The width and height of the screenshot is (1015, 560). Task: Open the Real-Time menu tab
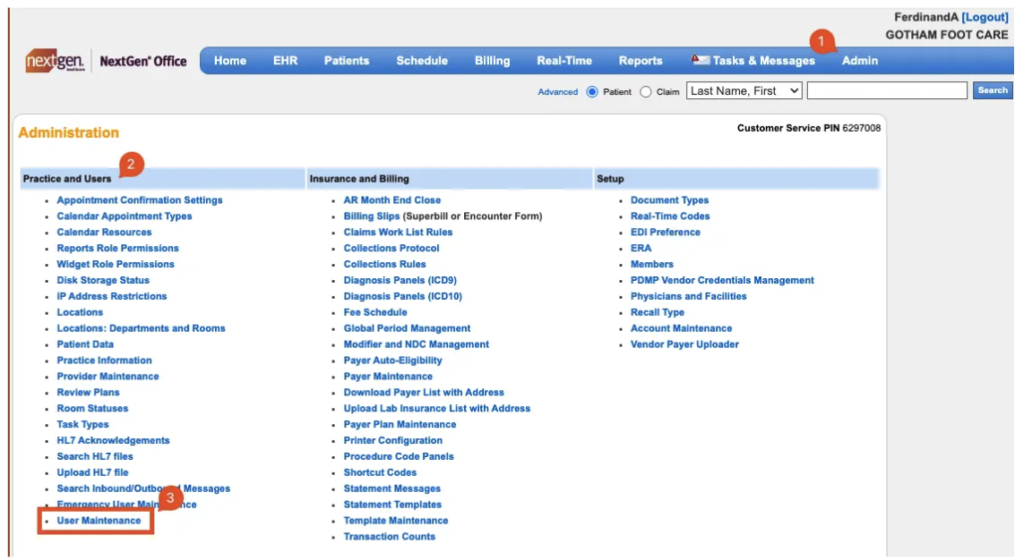[x=564, y=61]
